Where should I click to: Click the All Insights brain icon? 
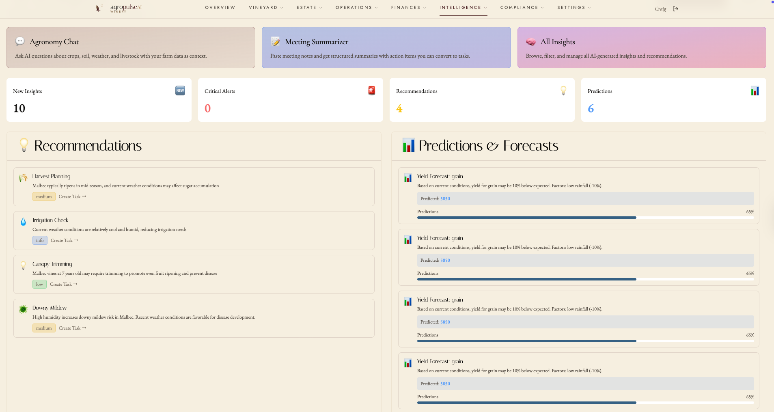click(531, 42)
